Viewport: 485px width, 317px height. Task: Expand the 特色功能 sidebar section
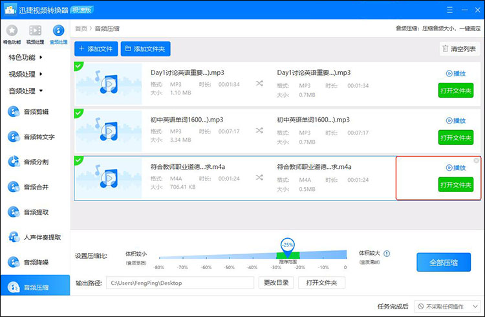coord(26,57)
